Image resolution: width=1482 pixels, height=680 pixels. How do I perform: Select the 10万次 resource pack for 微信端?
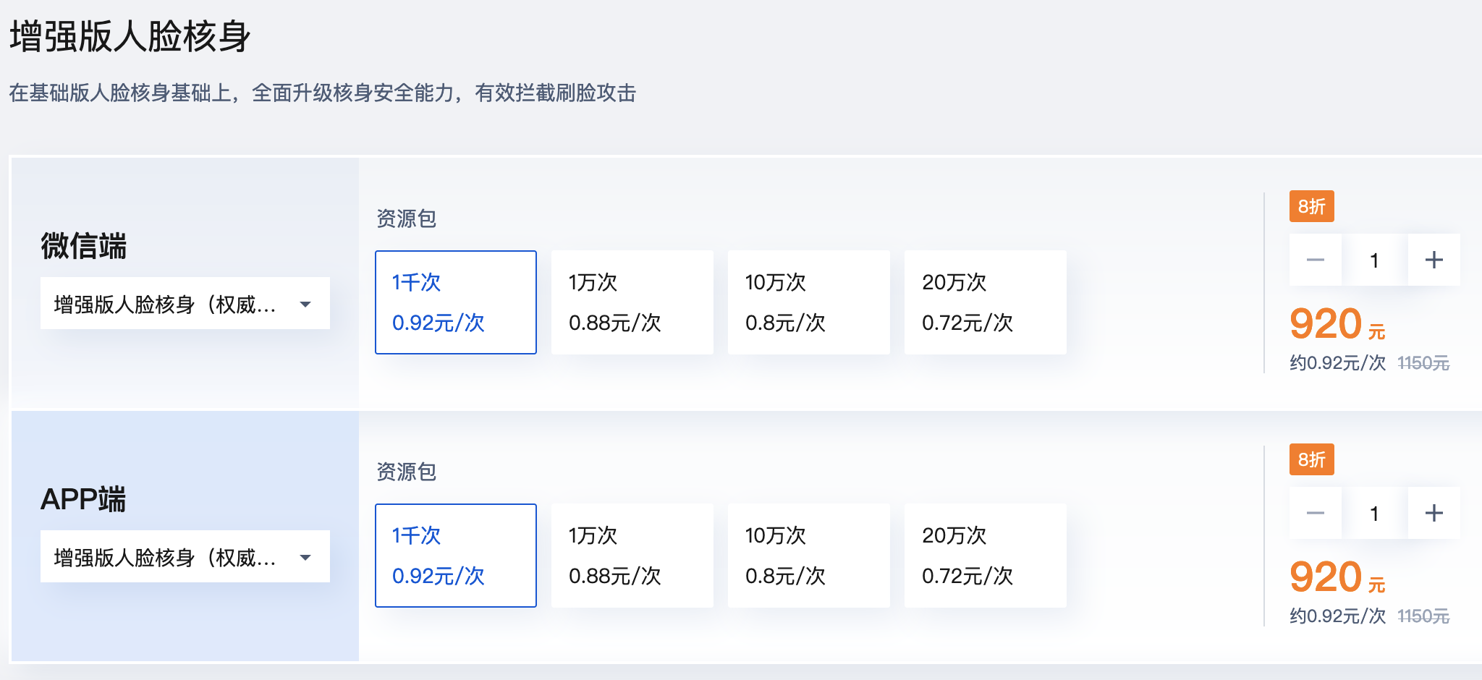[x=808, y=302]
